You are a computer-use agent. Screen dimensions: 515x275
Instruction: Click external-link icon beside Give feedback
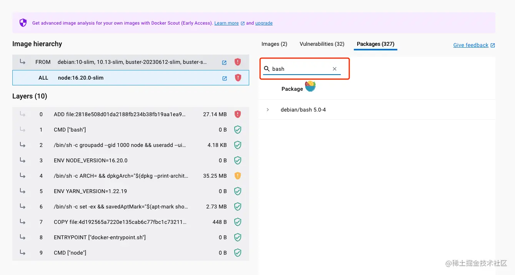click(x=493, y=45)
